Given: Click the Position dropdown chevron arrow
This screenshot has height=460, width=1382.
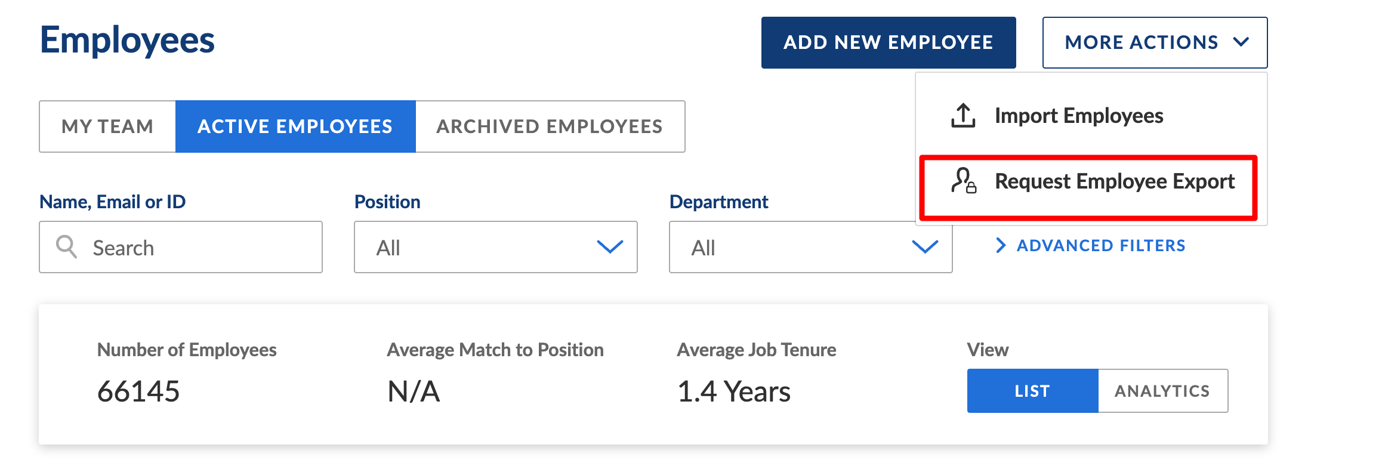Looking at the screenshot, I should pyautogui.click(x=610, y=247).
